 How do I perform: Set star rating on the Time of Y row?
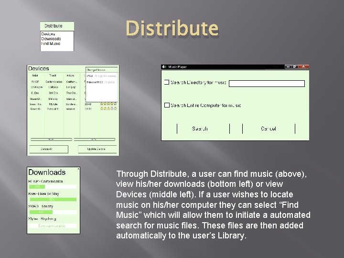click(x=108, y=108)
